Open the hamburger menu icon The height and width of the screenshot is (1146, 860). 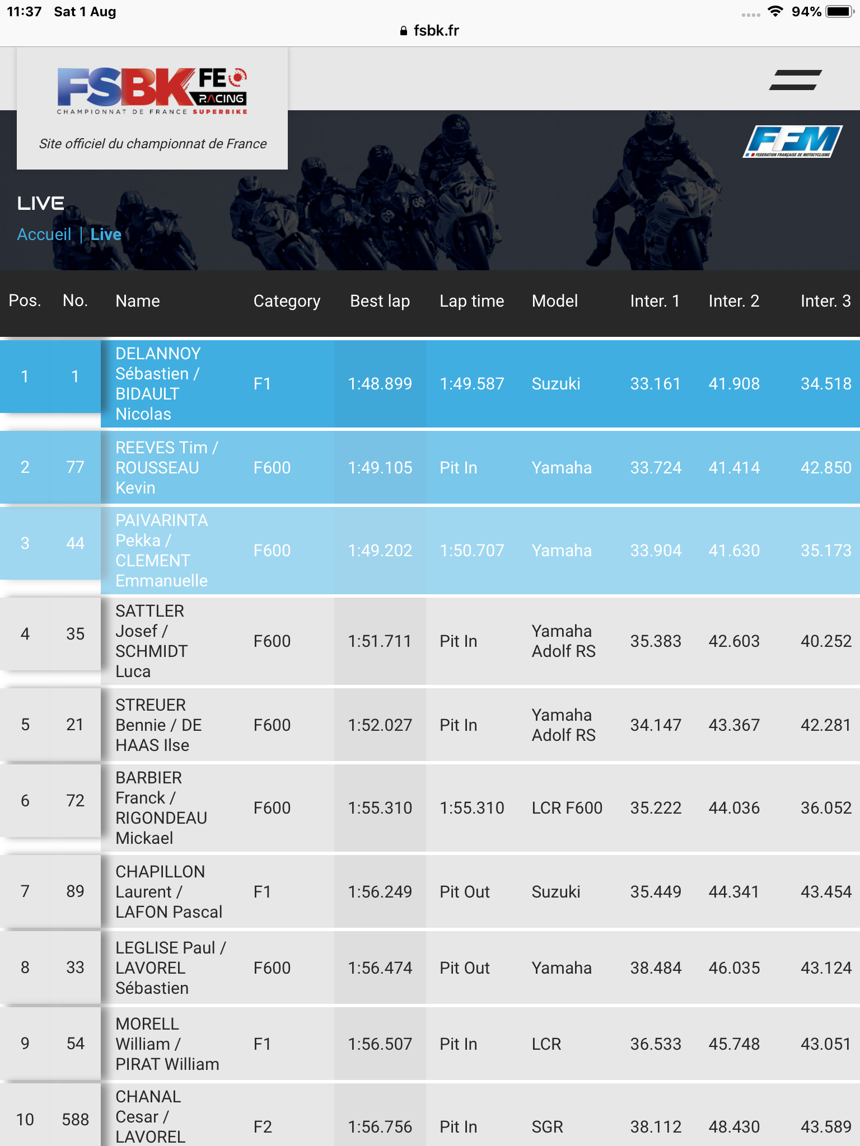[x=795, y=80]
